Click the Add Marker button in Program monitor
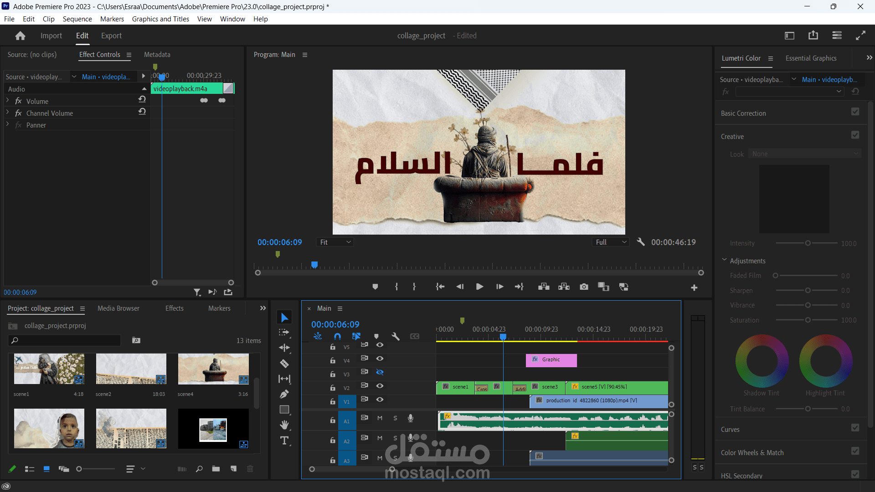Image resolution: width=875 pixels, height=492 pixels. coord(375,287)
